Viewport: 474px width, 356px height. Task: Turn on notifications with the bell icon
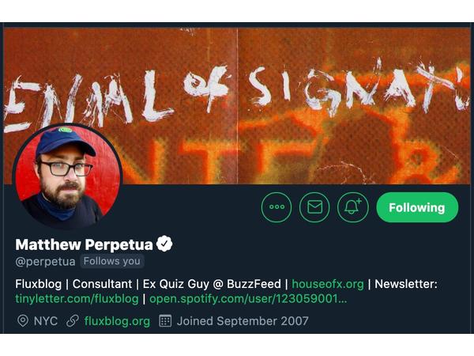352,207
